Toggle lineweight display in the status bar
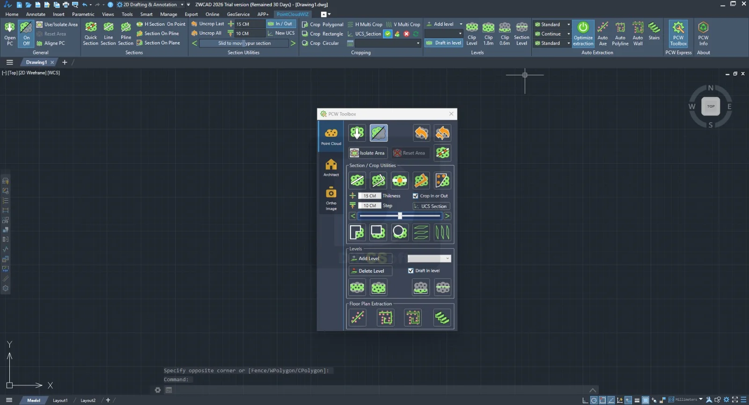The height and width of the screenshot is (405, 749). pos(637,400)
